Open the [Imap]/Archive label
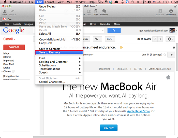Viewport: 178px width, 138px height. (11, 76)
